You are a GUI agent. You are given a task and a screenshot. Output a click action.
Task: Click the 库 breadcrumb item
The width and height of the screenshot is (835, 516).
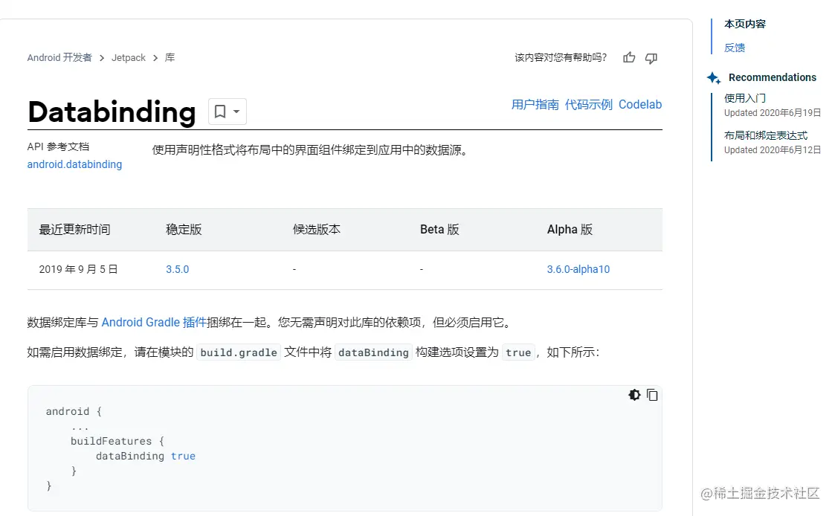pyautogui.click(x=169, y=57)
